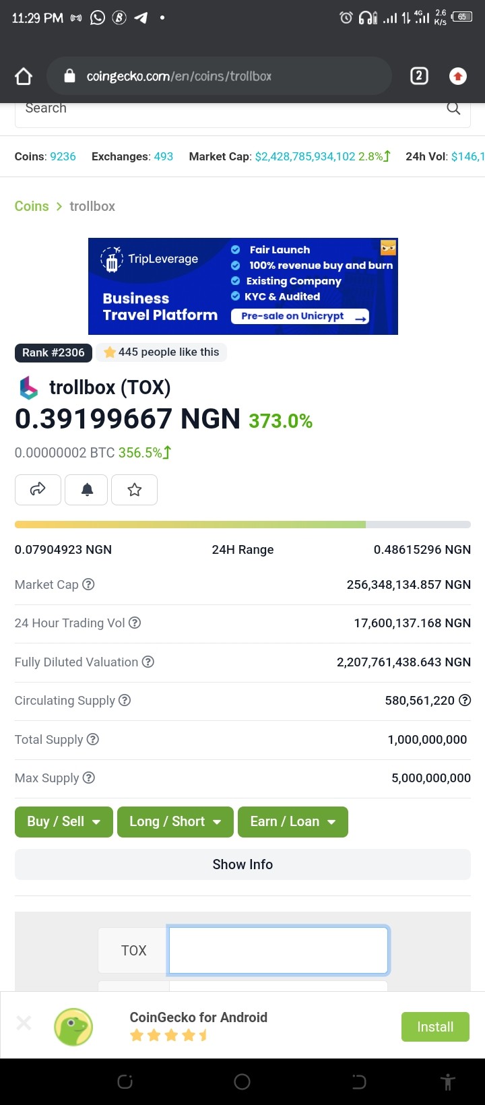Click Show Info button
This screenshot has height=1105, width=485.
[x=243, y=864]
